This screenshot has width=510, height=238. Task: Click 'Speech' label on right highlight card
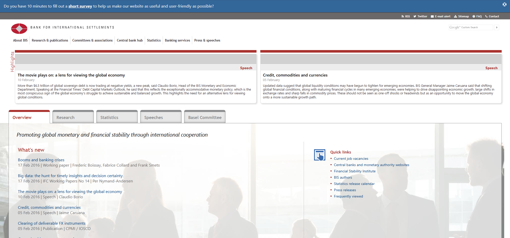coord(491,68)
